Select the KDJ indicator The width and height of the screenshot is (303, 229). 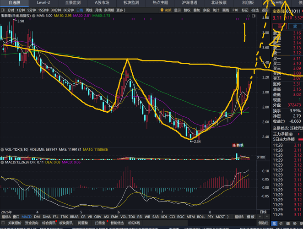coord(164,217)
